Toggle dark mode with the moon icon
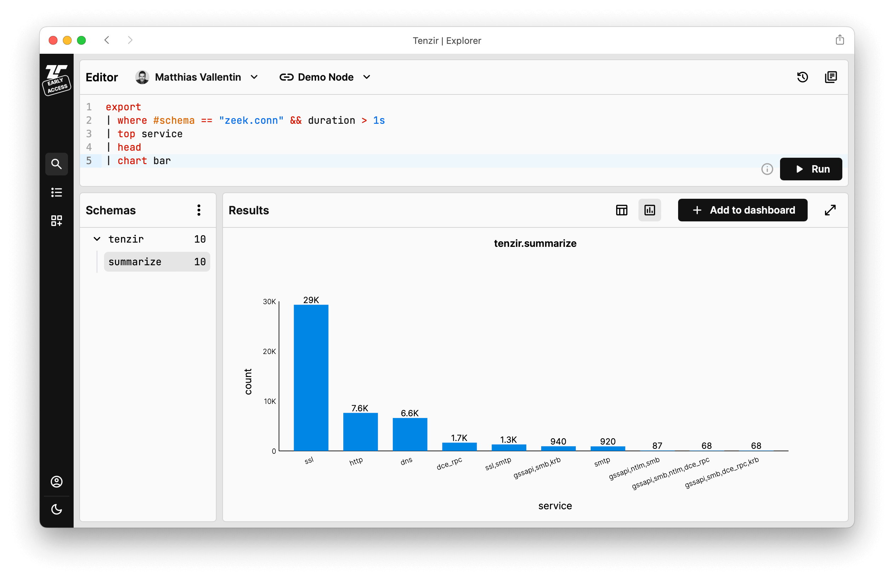 (56, 509)
